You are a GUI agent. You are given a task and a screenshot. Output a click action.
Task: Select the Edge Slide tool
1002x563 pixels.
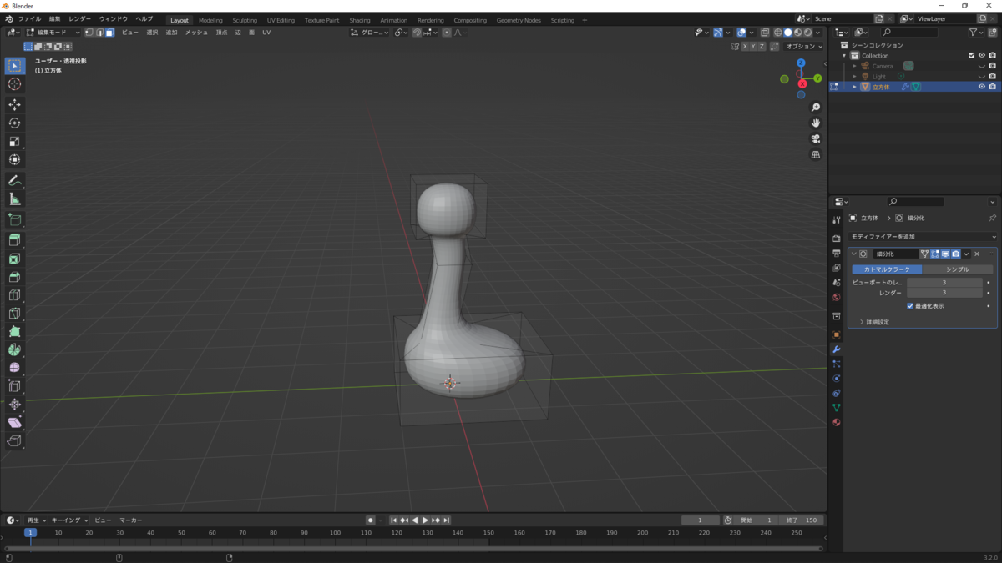[14, 386]
